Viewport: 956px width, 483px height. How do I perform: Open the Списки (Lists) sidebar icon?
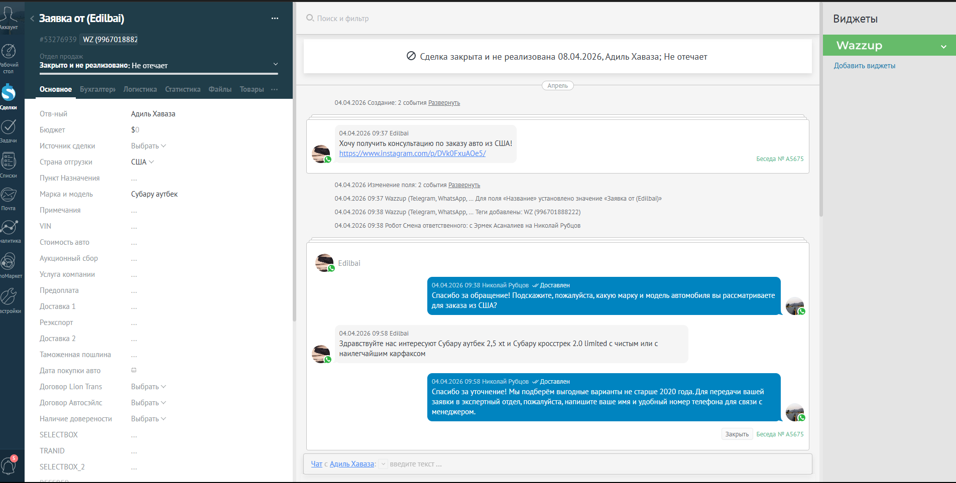pos(9,161)
